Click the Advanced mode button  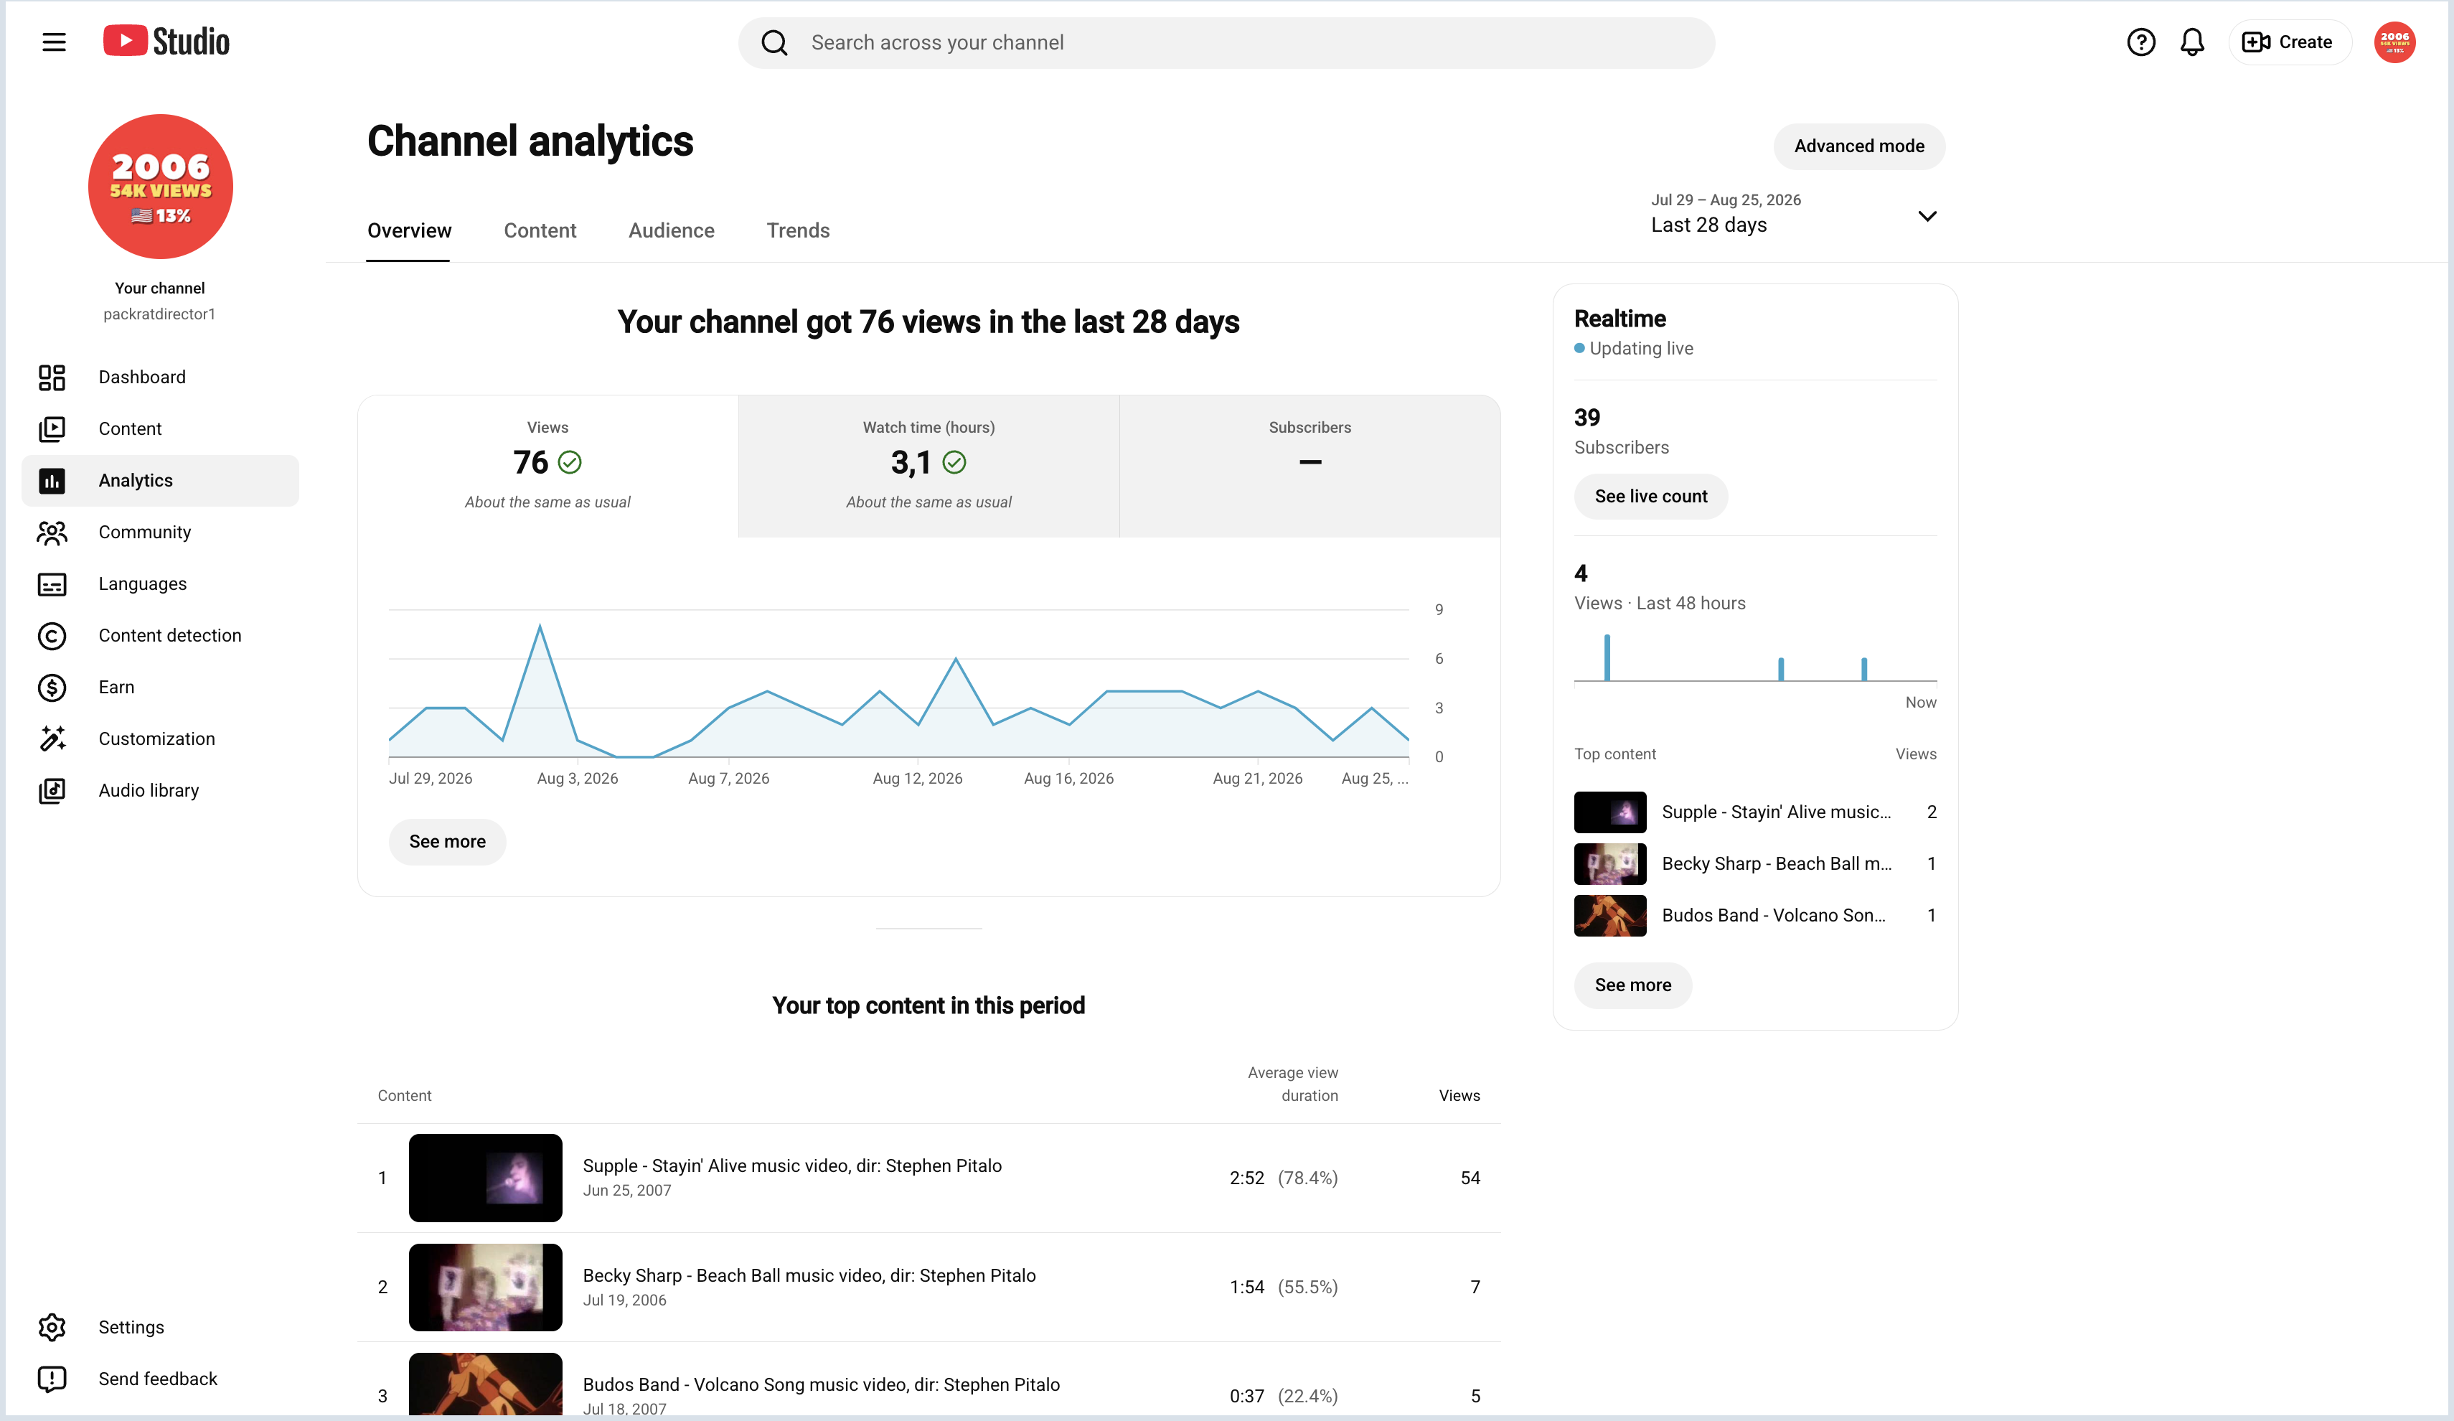pyautogui.click(x=1859, y=146)
